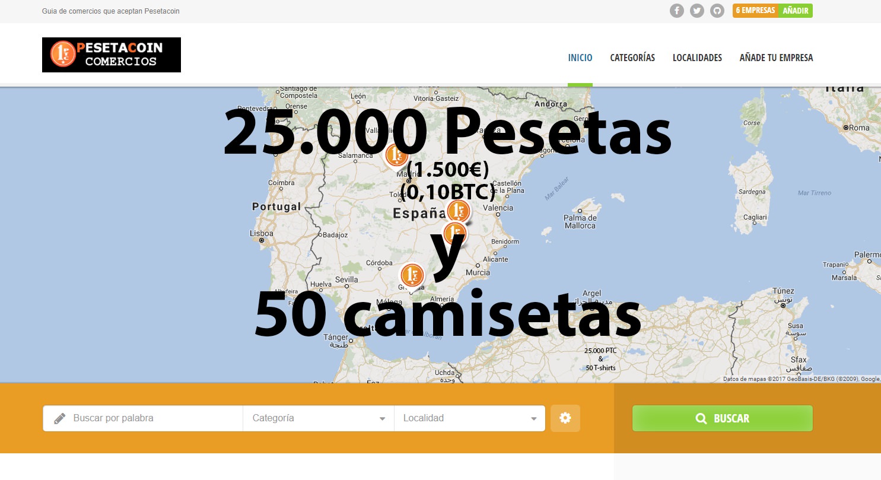Screen dimensions: 881x480
Task: Click the 'Cagliari' map label
Action: 755,218
